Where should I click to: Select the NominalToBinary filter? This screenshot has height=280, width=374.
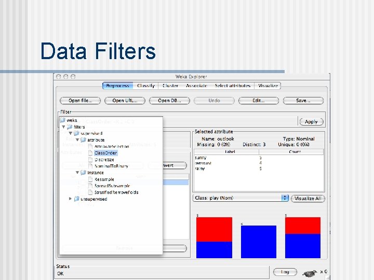tap(111, 166)
